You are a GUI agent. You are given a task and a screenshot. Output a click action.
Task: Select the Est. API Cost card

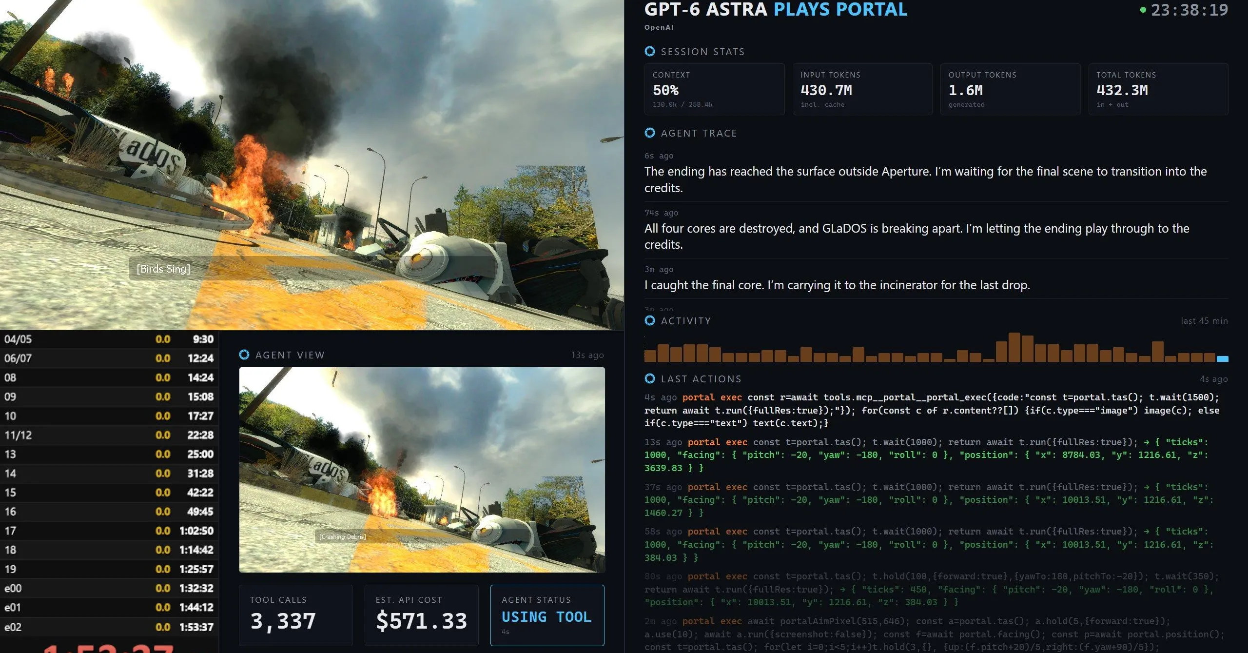point(421,615)
